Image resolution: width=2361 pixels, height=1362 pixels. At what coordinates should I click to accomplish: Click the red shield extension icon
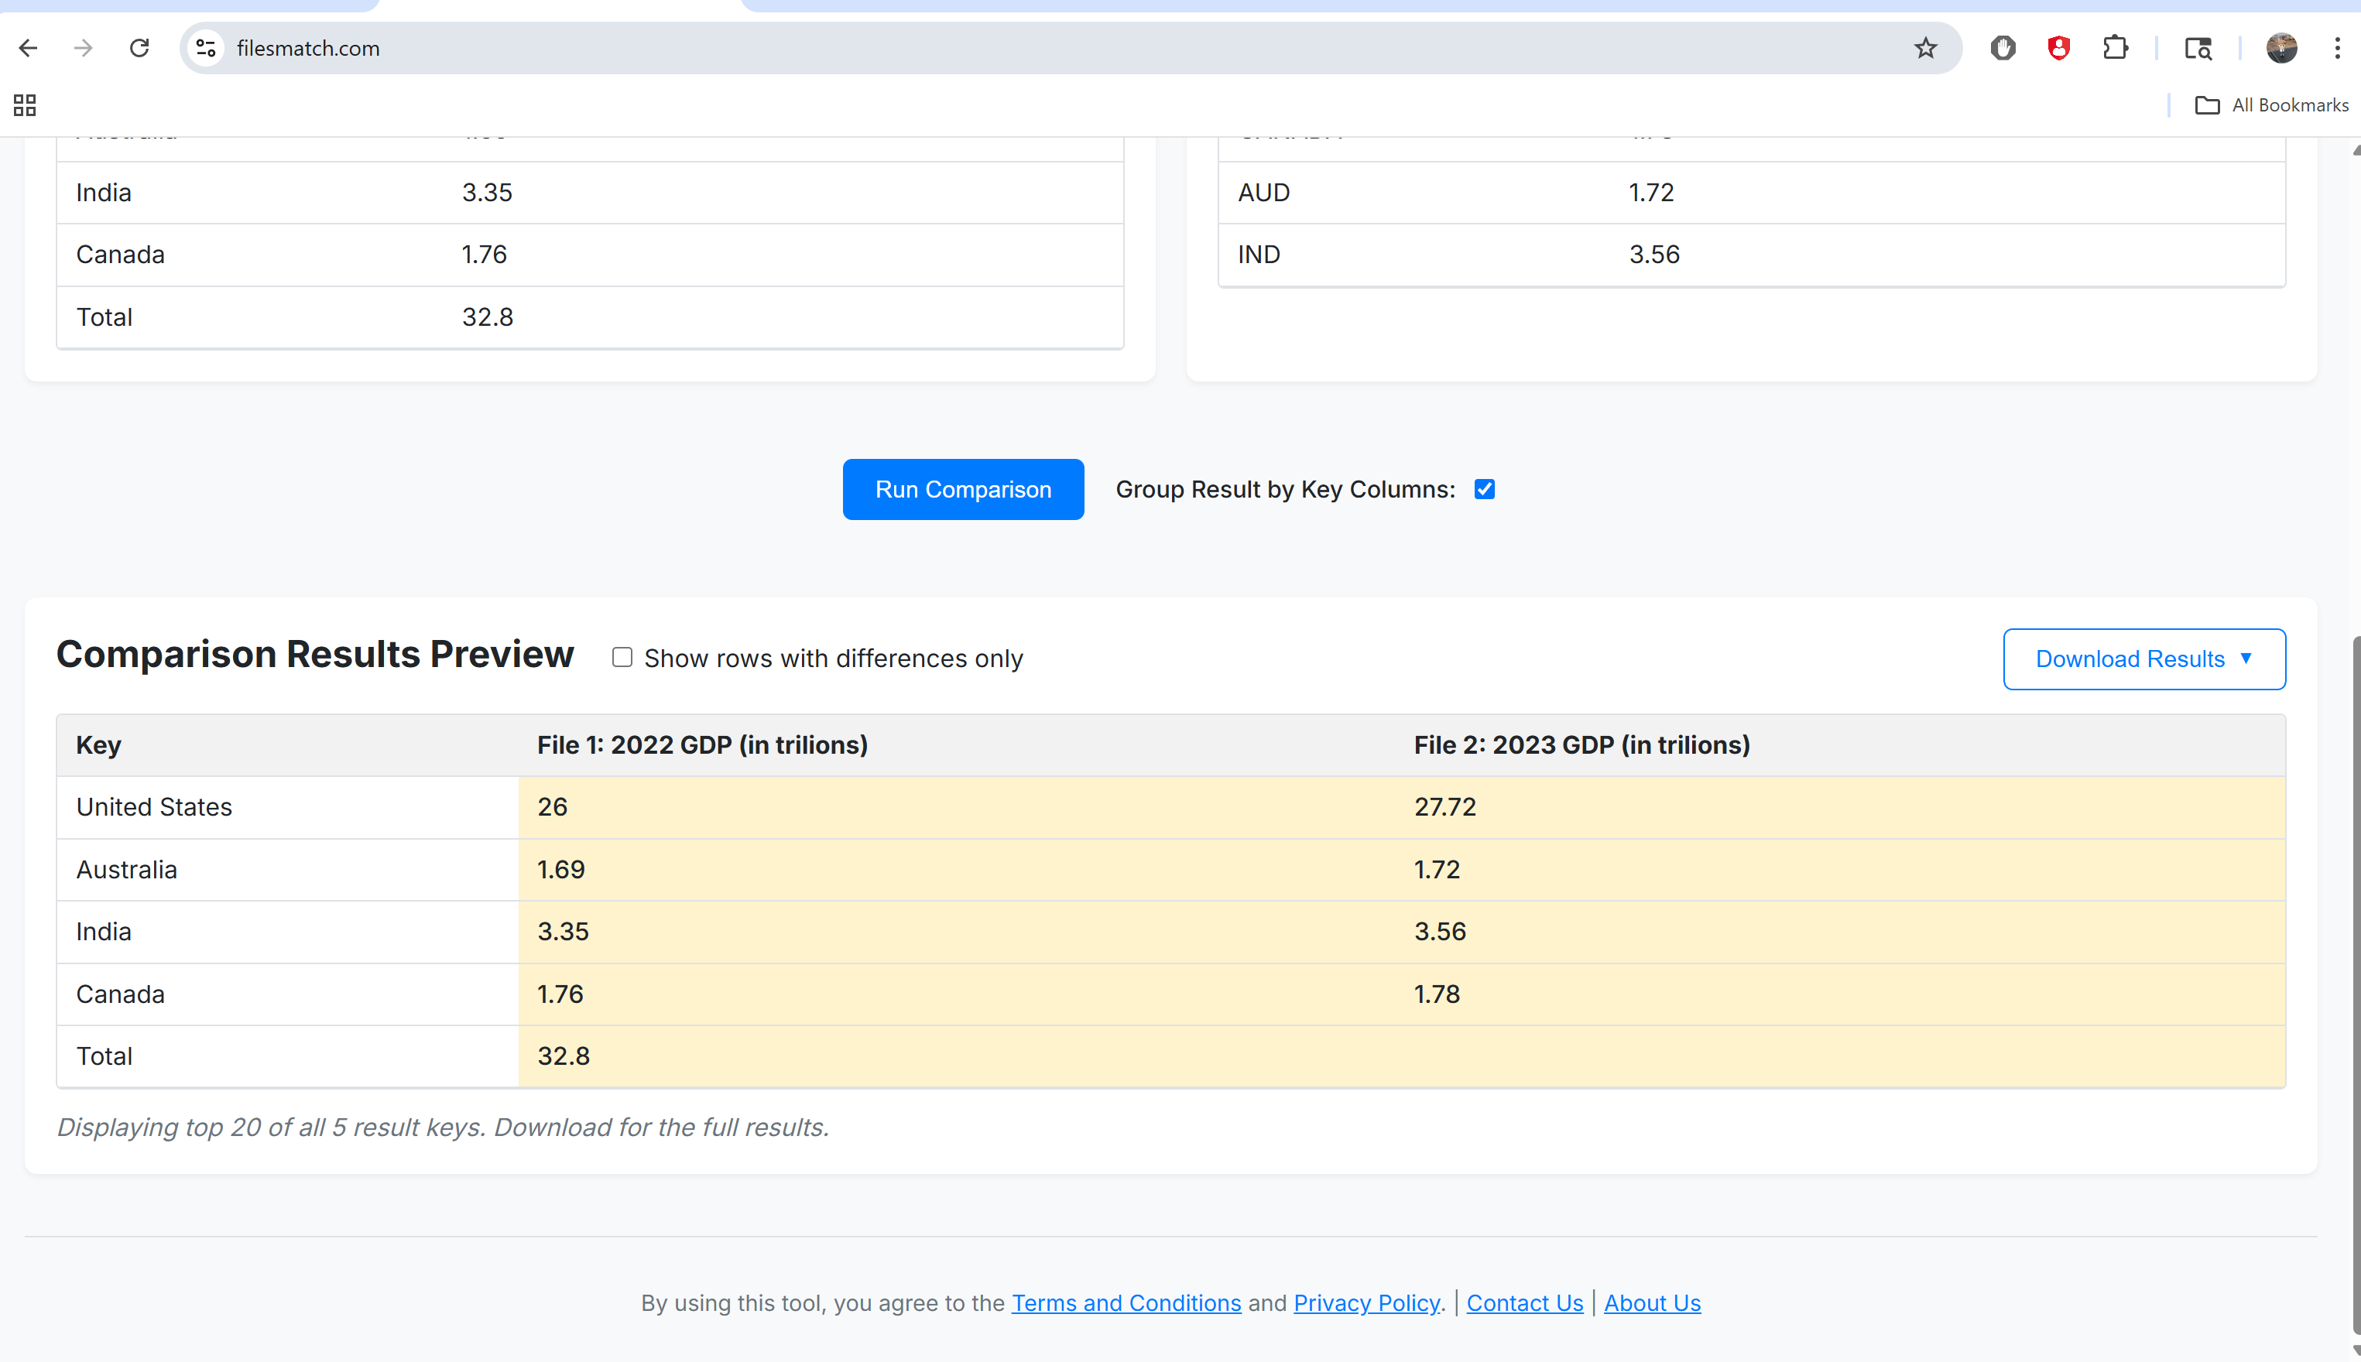2058,48
